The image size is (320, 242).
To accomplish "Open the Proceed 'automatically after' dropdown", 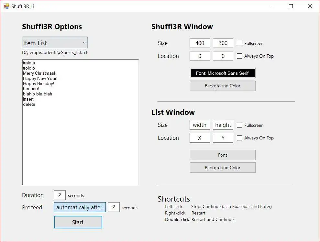I will pyautogui.click(x=80, y=207).
